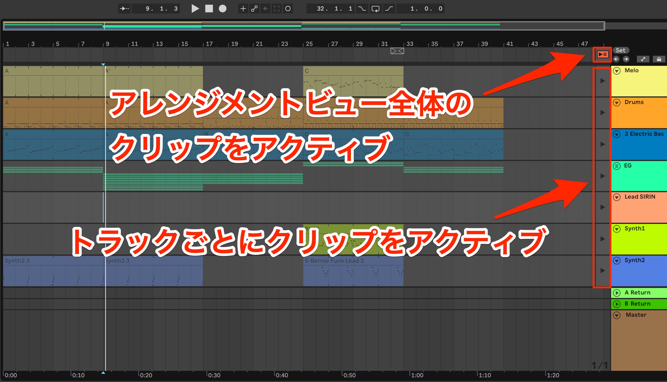This screenshot has width=667, height=382.
Task: Click the Play button in transport
Action: [x=195, y=9]
